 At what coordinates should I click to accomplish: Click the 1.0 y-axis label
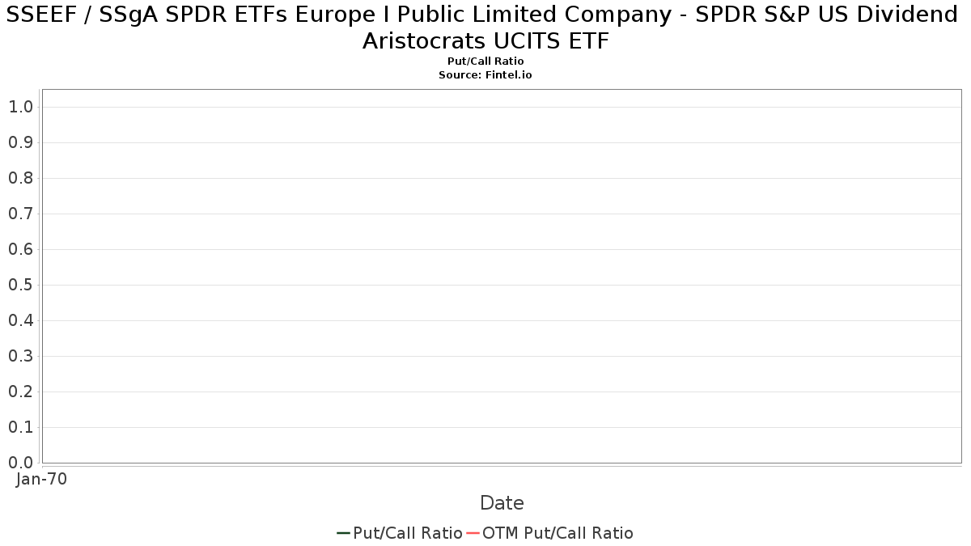pyautogui.click(x=20, y=107)
